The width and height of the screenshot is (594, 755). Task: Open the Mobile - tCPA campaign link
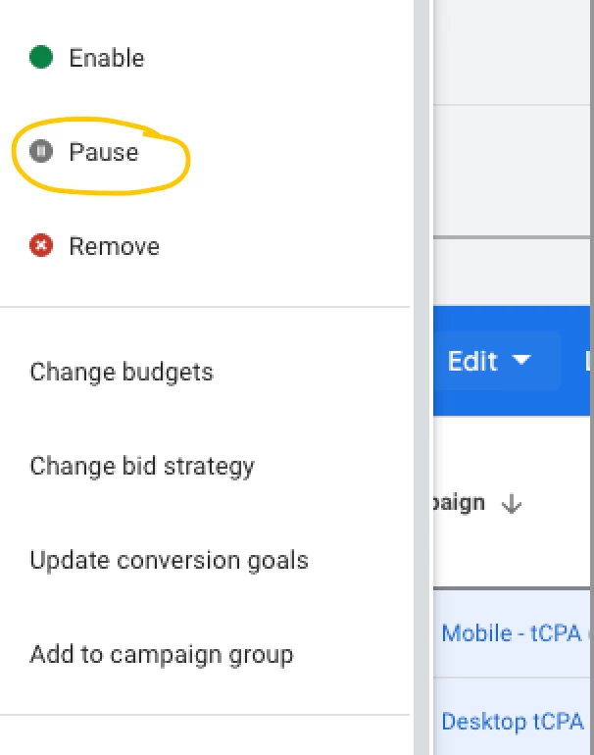tap(515, 632)
